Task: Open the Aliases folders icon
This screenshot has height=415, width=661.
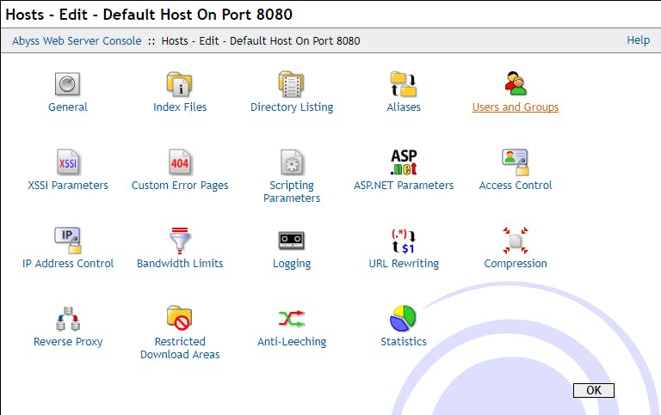Action: [404, 84]
